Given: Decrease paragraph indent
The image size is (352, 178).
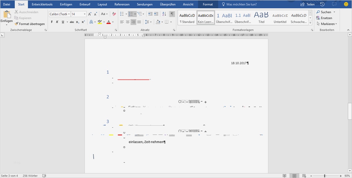Looking at the screenshot, I should click(151, 14).
